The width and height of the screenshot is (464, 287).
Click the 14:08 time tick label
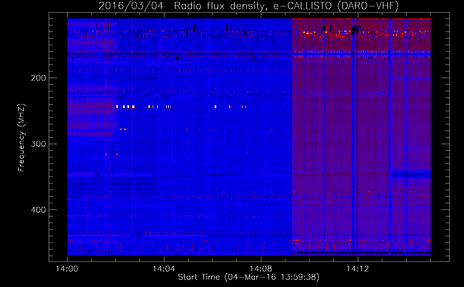click(261, 269)
